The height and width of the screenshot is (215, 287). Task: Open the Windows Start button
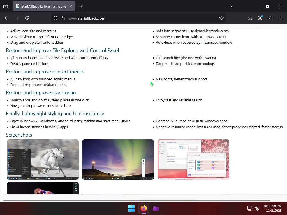coord(131,208)
